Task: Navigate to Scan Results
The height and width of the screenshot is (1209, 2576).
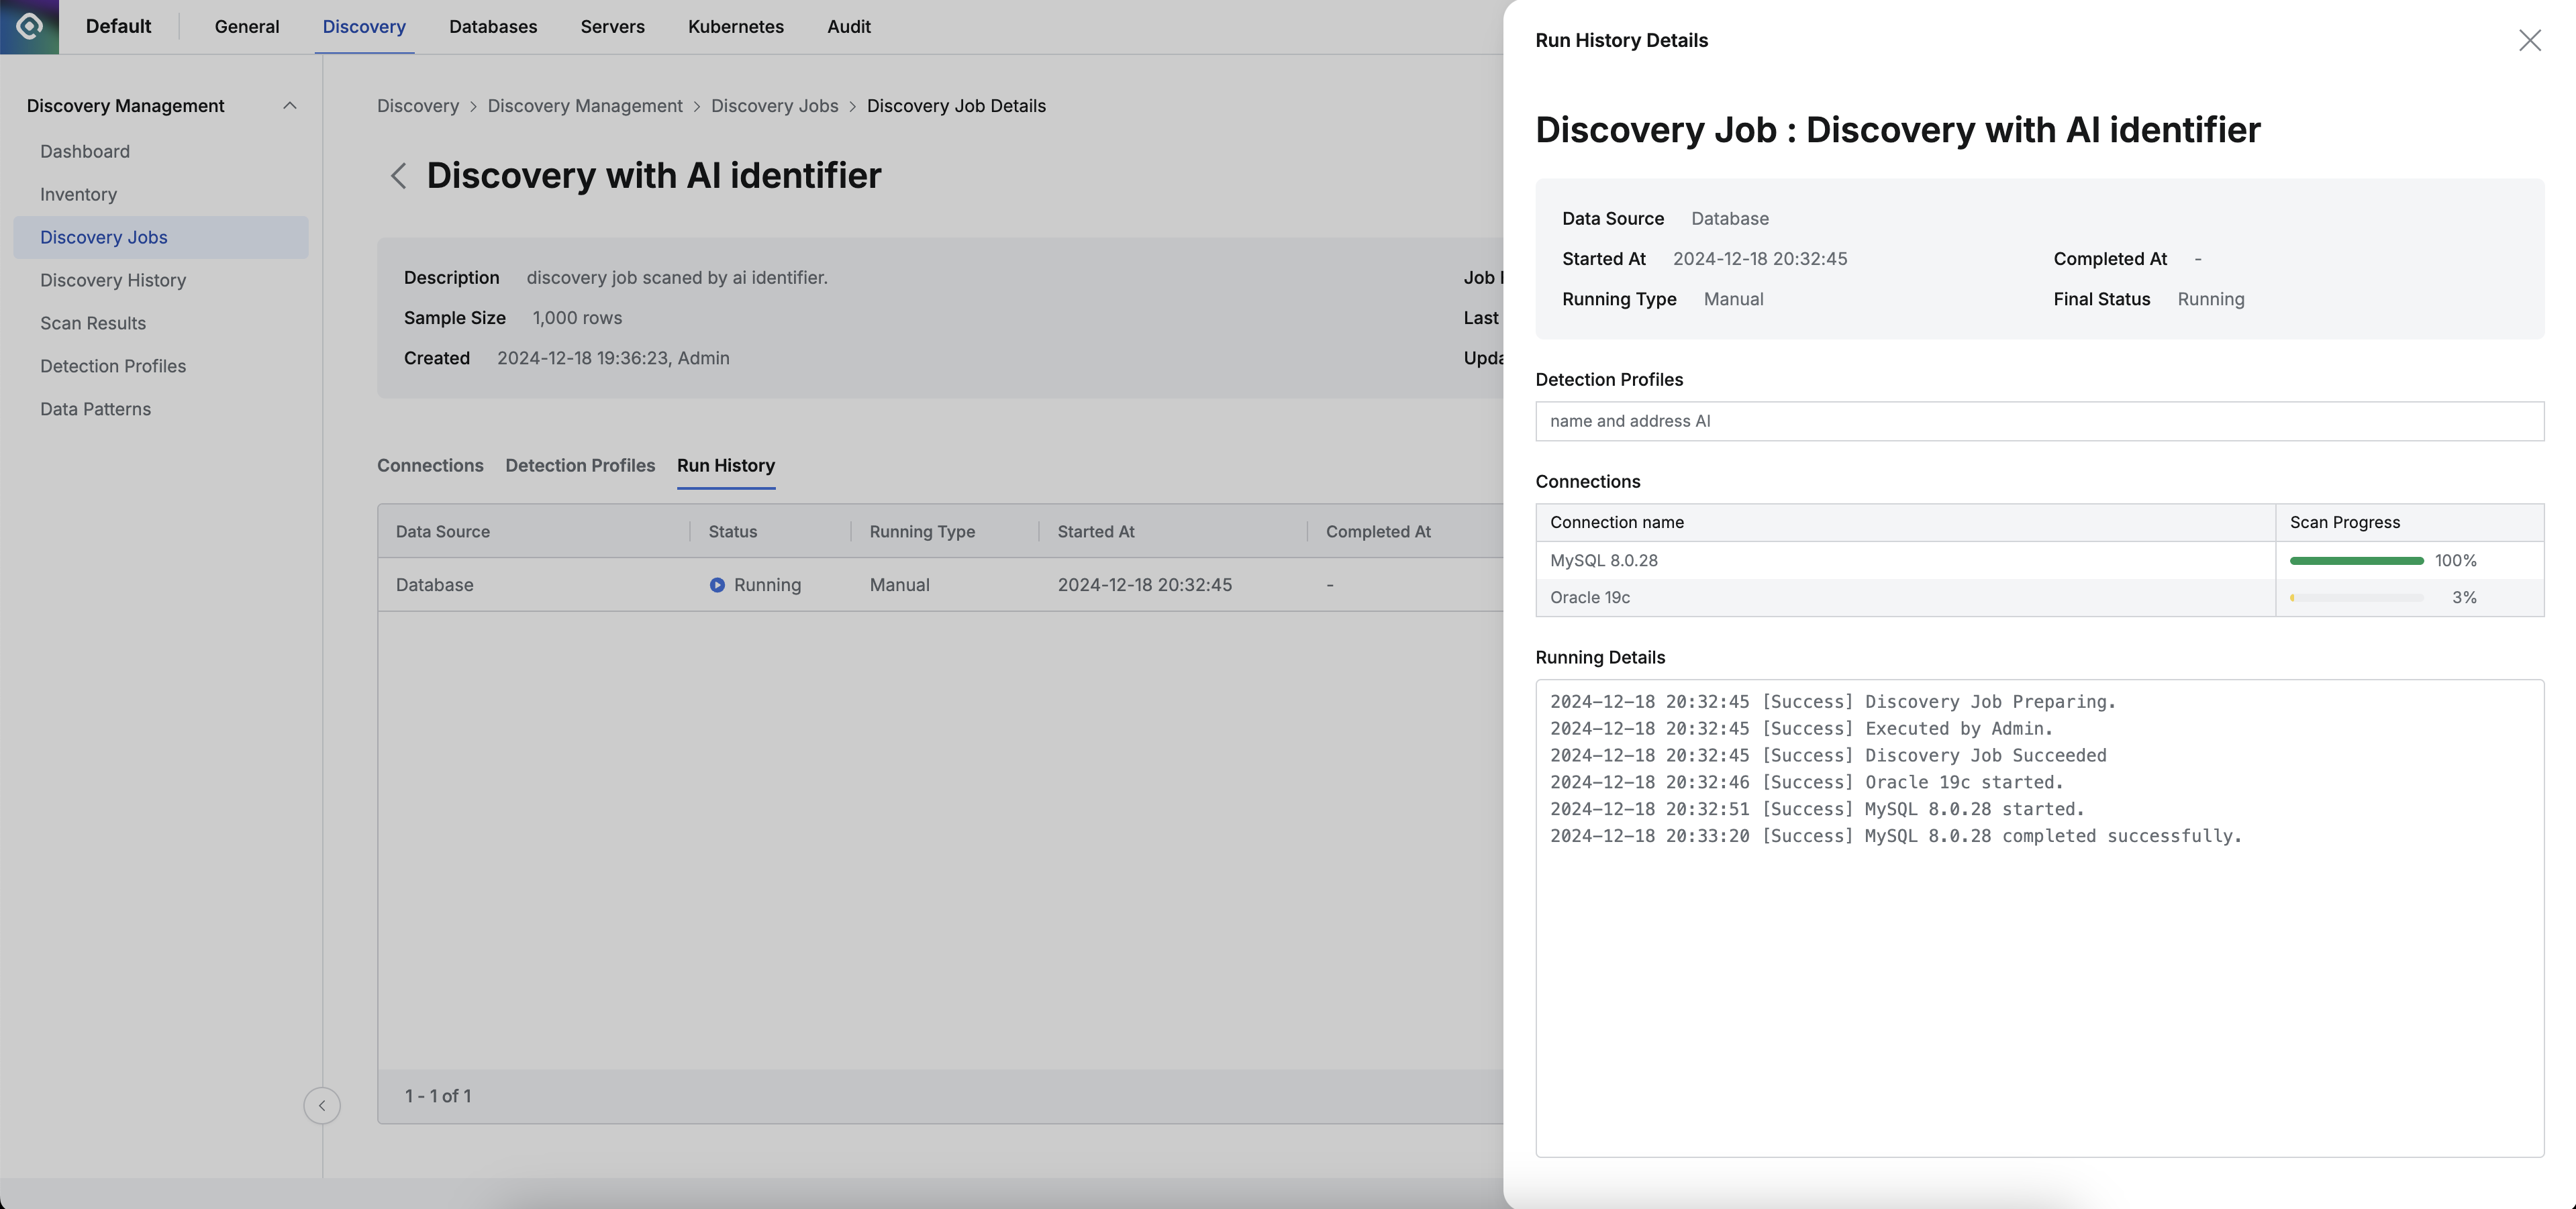Action: click(93, 324)
